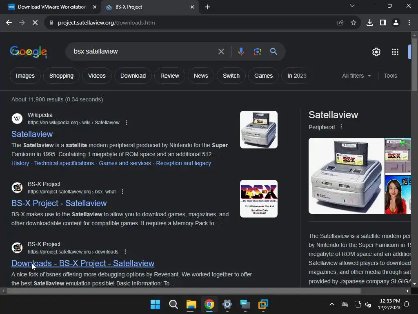Share this page icon in address bar

(340, 23)
